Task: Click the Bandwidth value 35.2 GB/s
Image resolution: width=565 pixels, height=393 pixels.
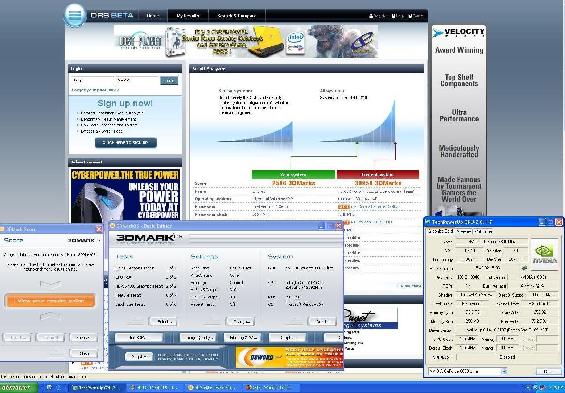Action: point(540,321)
